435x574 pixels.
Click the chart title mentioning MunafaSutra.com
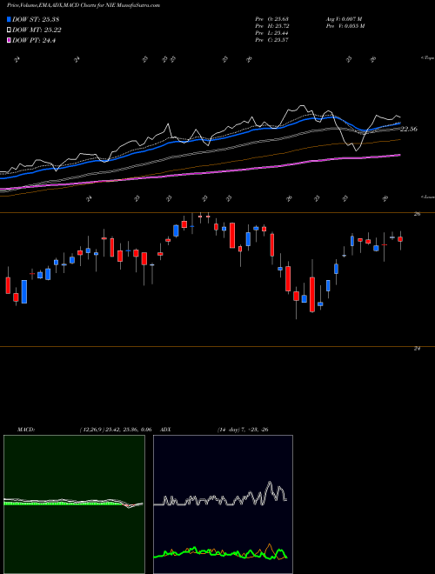click(x=84, y=6)
